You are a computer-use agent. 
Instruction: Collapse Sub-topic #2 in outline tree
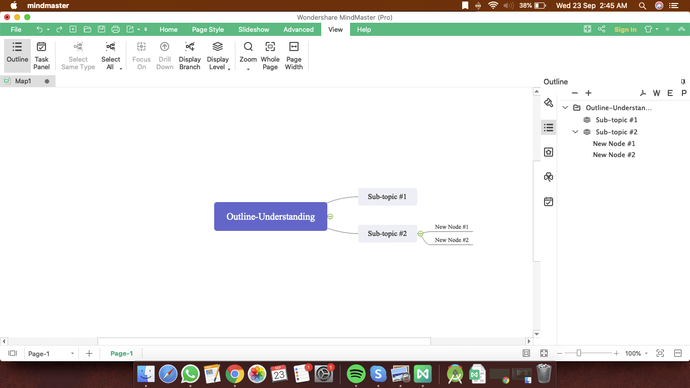click(575, 132)
